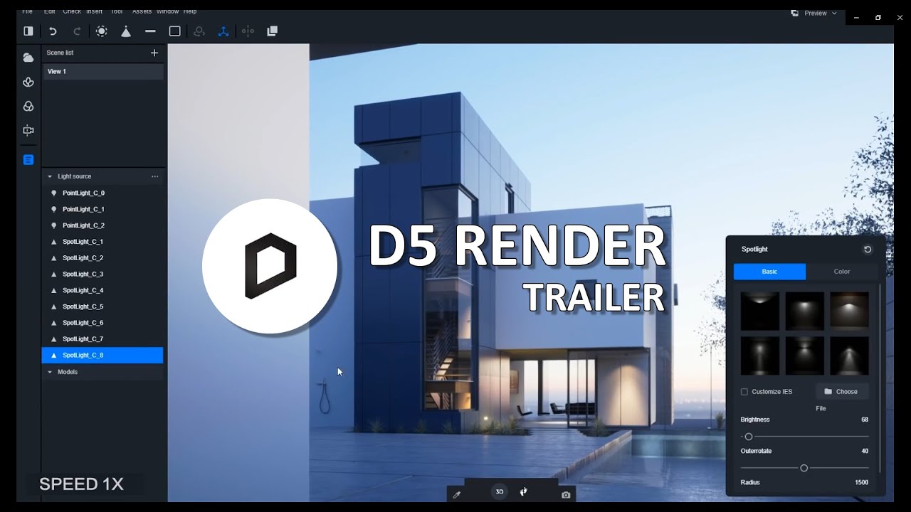Select the spotlight cone tool in toolbar

click(126, 31)
